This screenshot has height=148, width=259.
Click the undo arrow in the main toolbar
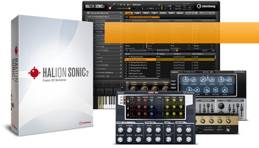point(201,13)
